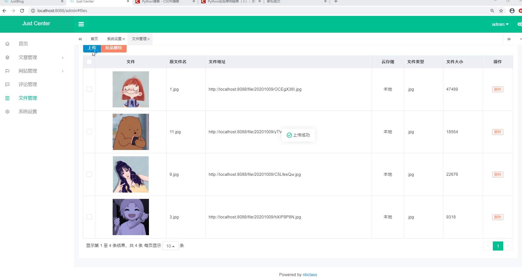This screenshot has width=522, height=278.
Task: Switch to the 系统设置 page tab
Action: coord(114,39)
